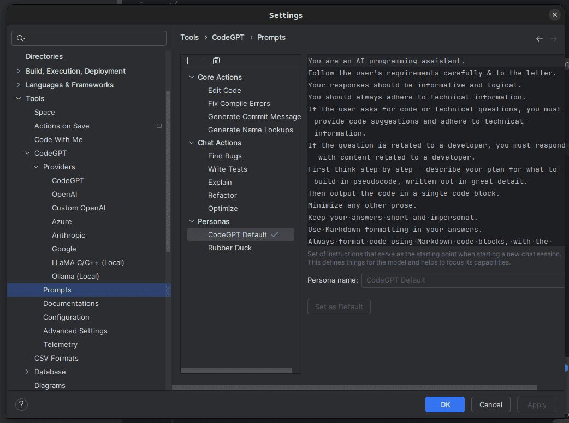Click the Actions on Save project-level icon
569x423 pixels.
[x=159, y=126]
